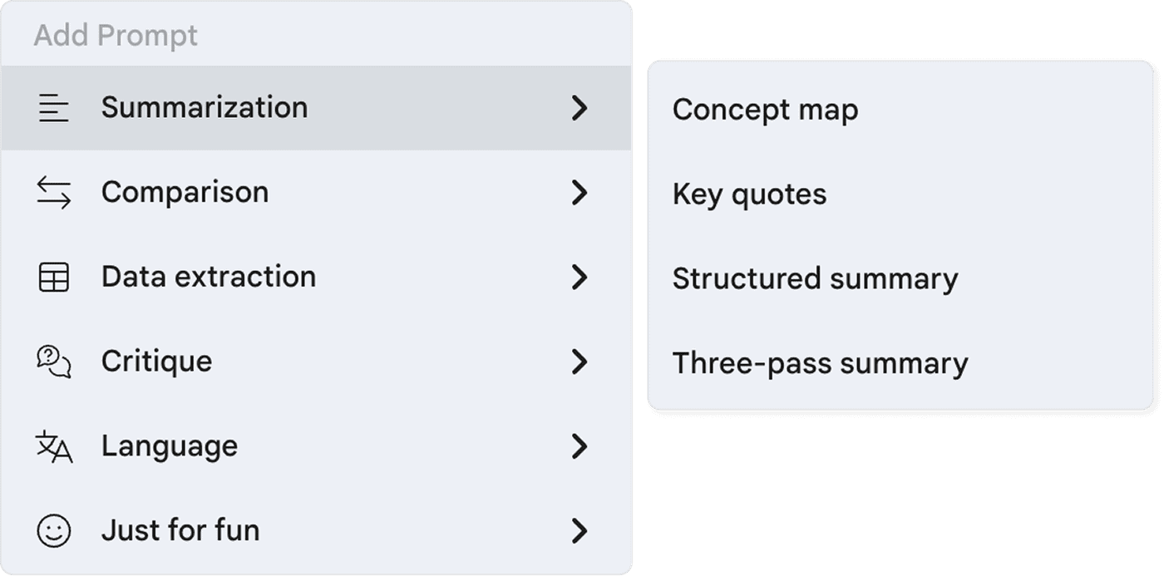1164x576 pixels.
Task: Click the Language translate icon
Action: tap(54, 446)
